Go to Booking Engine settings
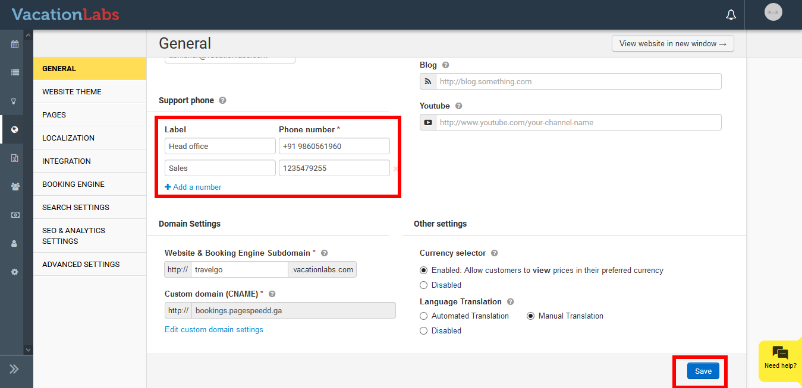This screenshot has width=802, height=388. click(73, 185)
